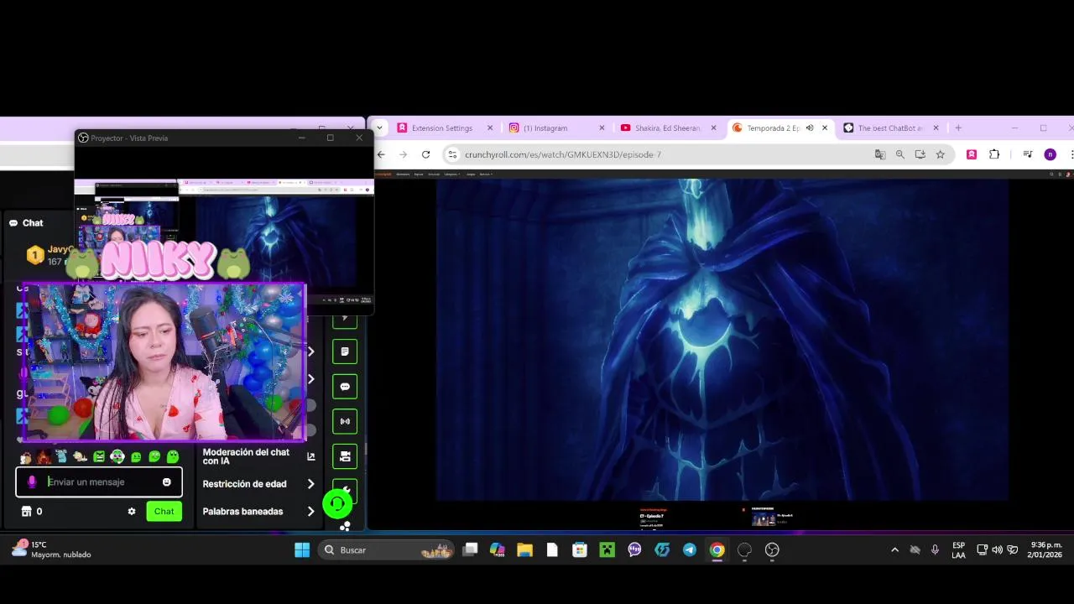Open the emoji picker in chat input
Viewport: 1074px width, 604px height.
pyautogui.click(x=166, y=482)
